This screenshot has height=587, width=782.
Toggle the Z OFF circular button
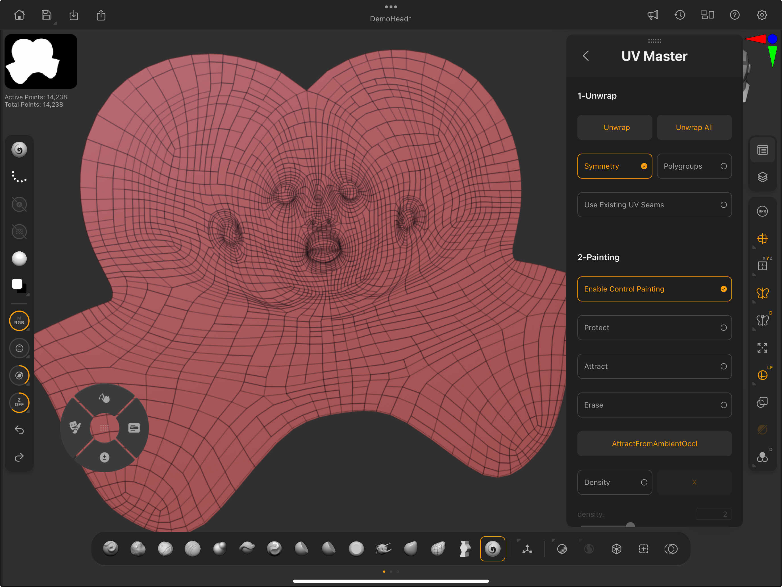[19, 403]
